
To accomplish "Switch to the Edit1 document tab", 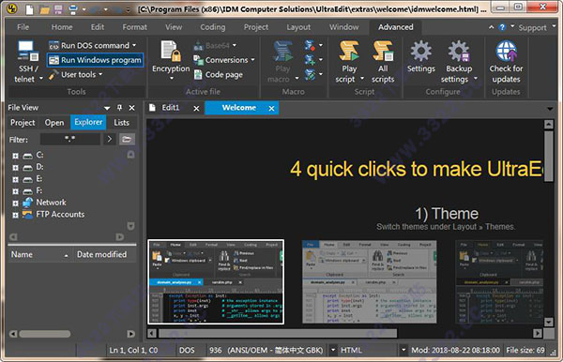I will pos(170,108).
